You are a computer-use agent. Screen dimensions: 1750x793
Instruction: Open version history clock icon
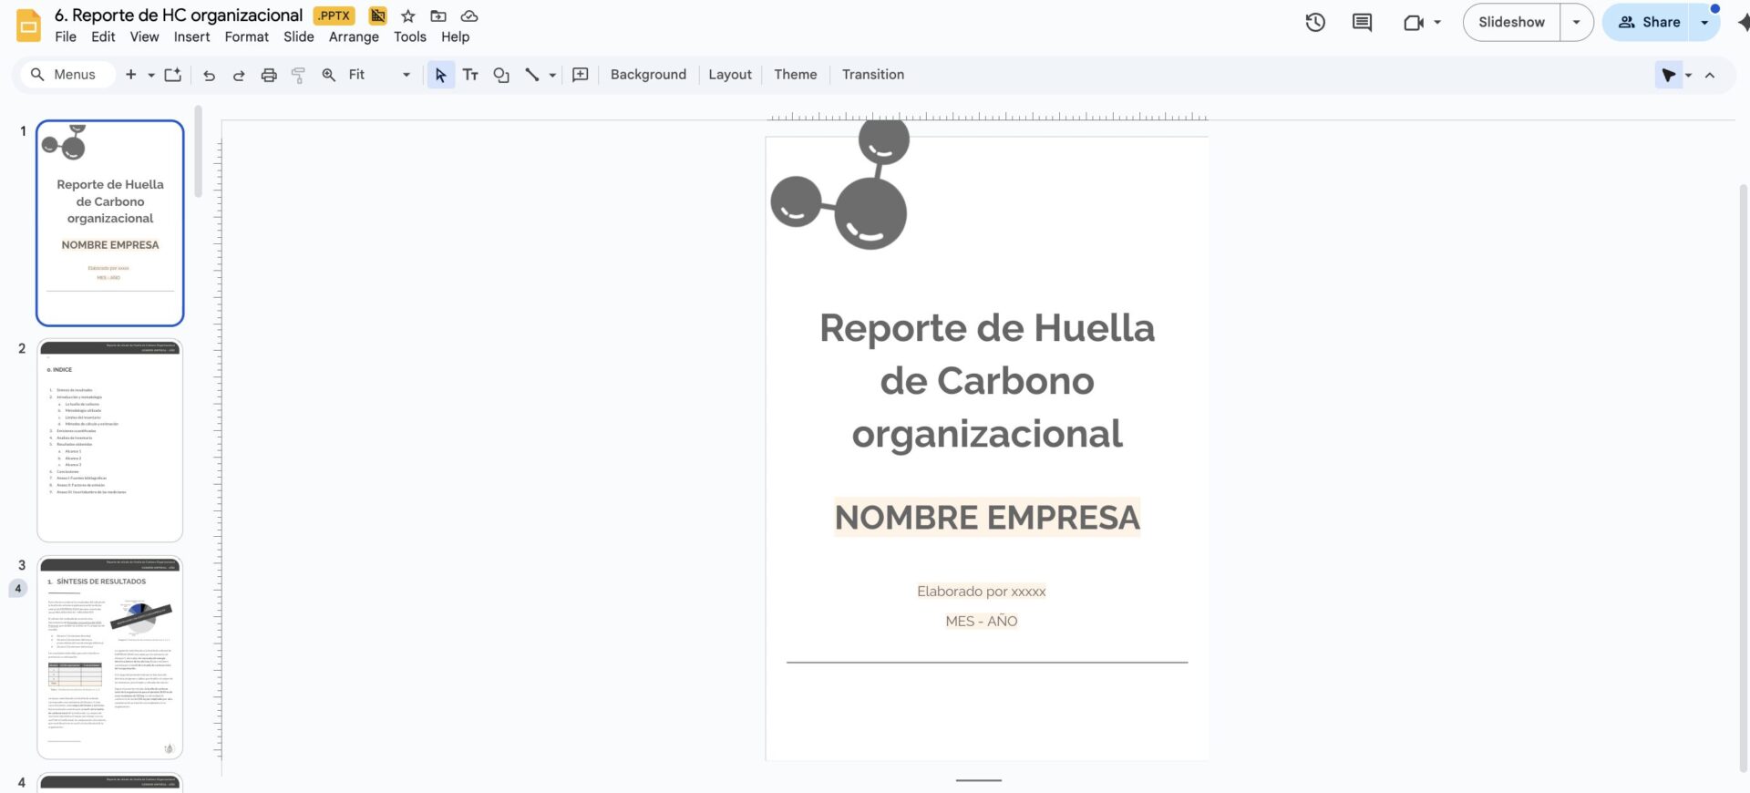[x=1314, y=23]
